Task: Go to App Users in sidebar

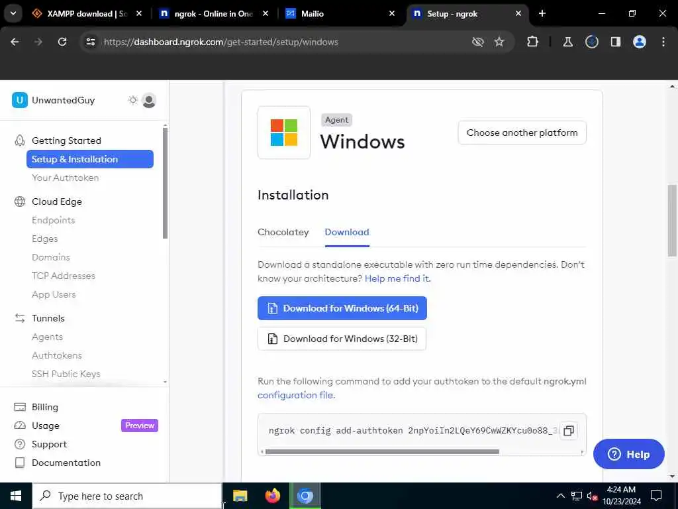Action: (54, 294)
